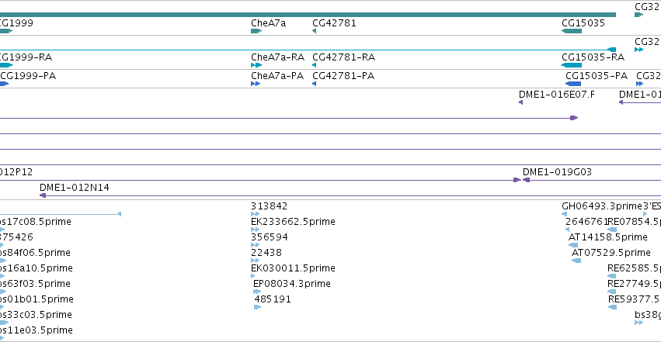Click the RE07854 EST label

click(634, 222)
